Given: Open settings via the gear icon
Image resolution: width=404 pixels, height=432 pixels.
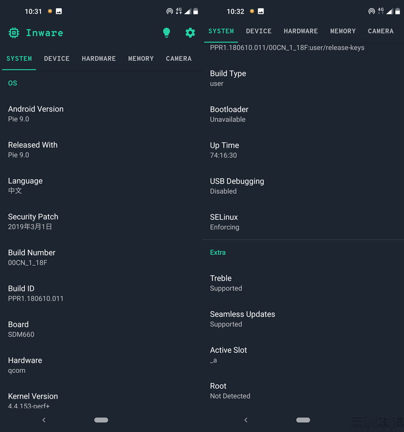Looking at the screenshot, I should 190,33.
